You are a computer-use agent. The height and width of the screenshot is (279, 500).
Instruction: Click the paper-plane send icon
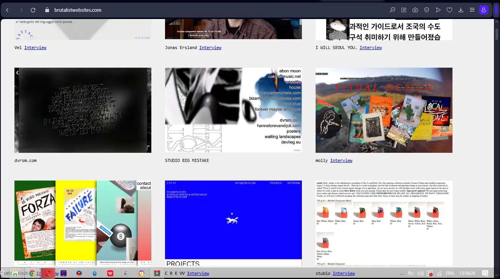438,10
